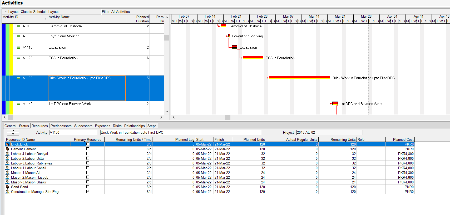Click the activity icon for A1140
Image resolution: width=450 pixels, height=215 pixels.
(18, 104)
